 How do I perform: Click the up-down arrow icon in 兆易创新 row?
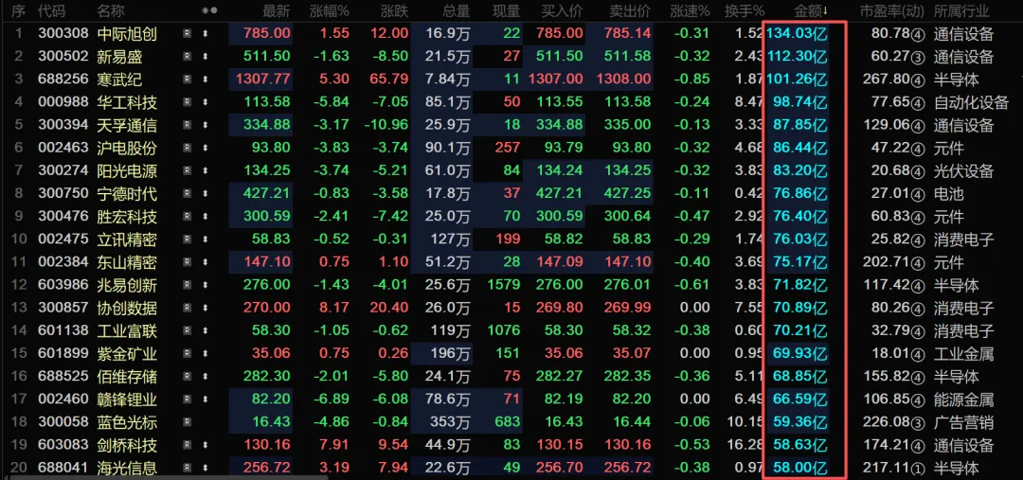(206, 285)
